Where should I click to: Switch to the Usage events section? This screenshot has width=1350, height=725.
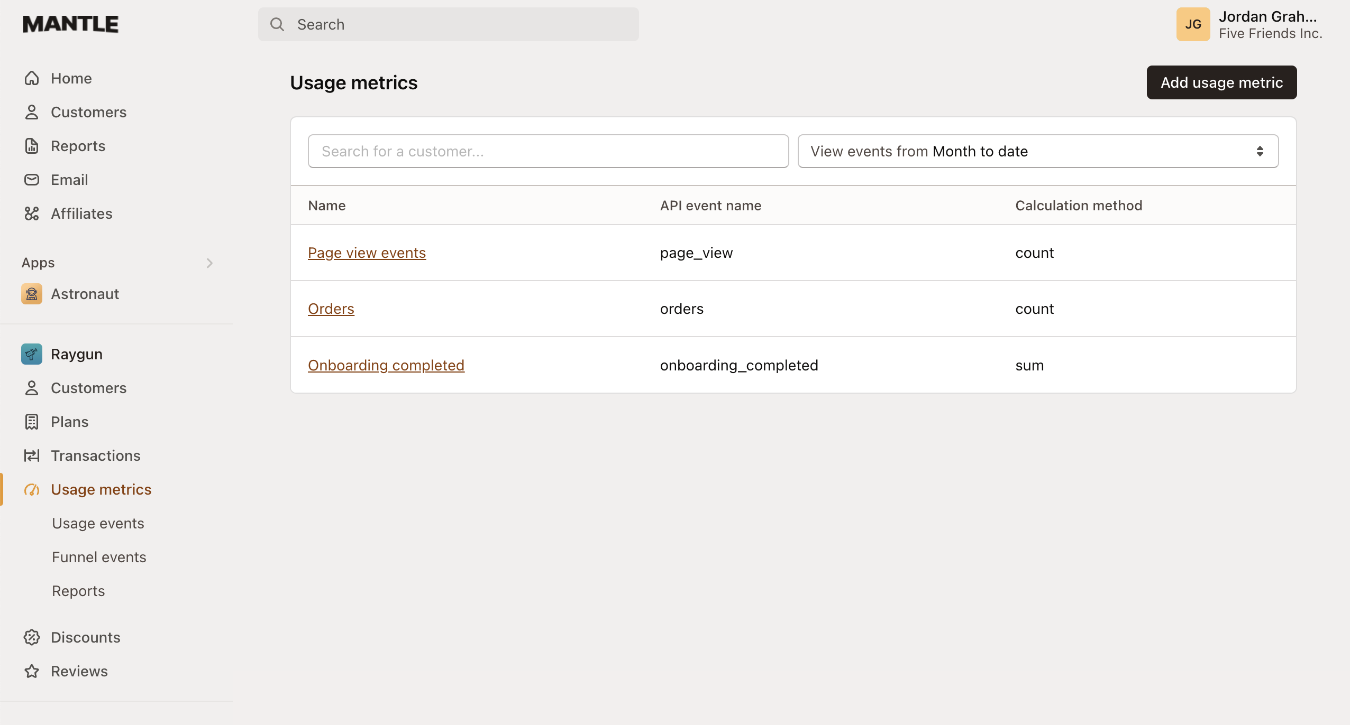click(98, 523)
